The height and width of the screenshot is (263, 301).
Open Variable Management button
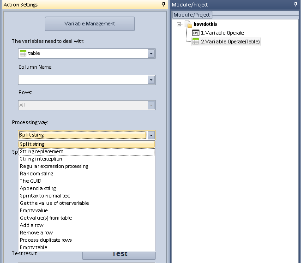point(90,24)
